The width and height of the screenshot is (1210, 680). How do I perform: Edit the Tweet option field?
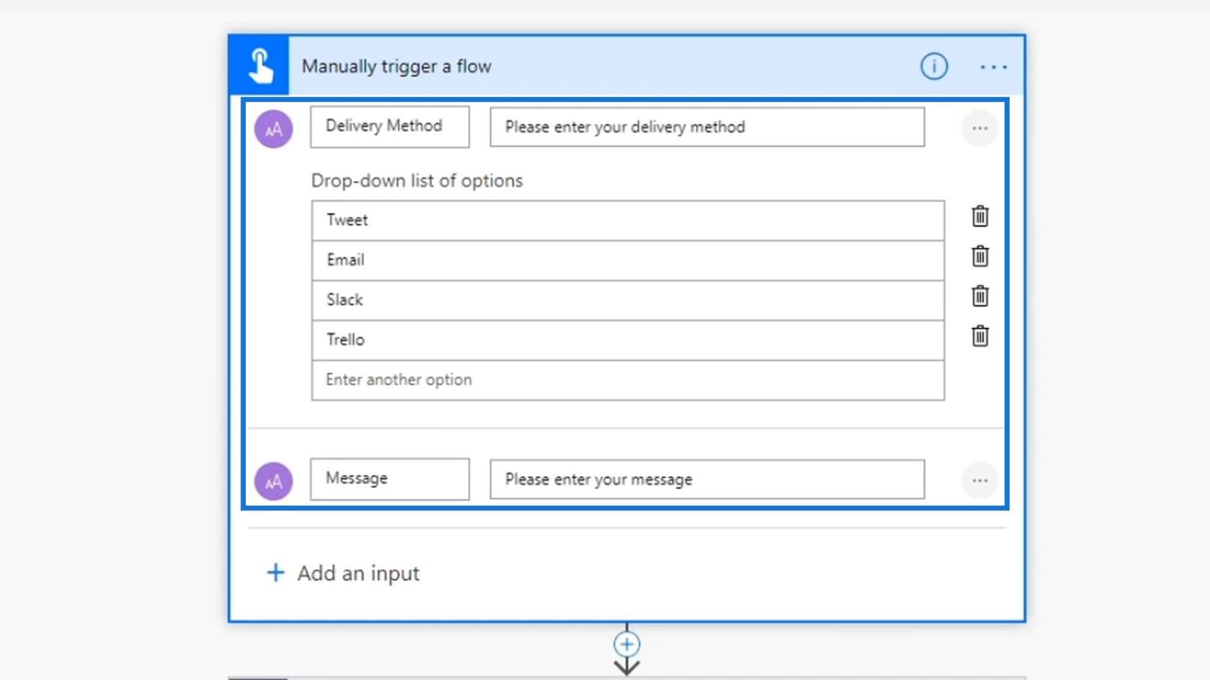coord(628,220)
